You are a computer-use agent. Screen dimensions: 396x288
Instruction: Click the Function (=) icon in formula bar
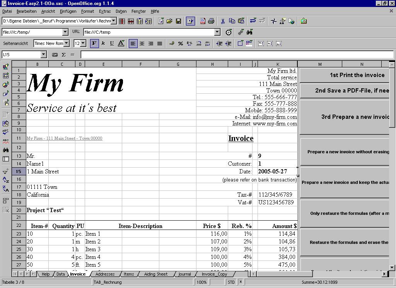(72, 55)
